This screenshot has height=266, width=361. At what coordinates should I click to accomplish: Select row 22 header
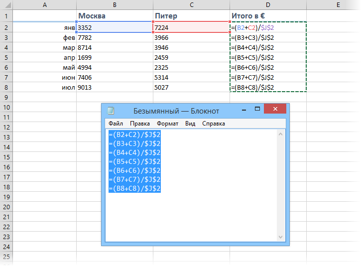pyautogui.click(x=6, y=227)
